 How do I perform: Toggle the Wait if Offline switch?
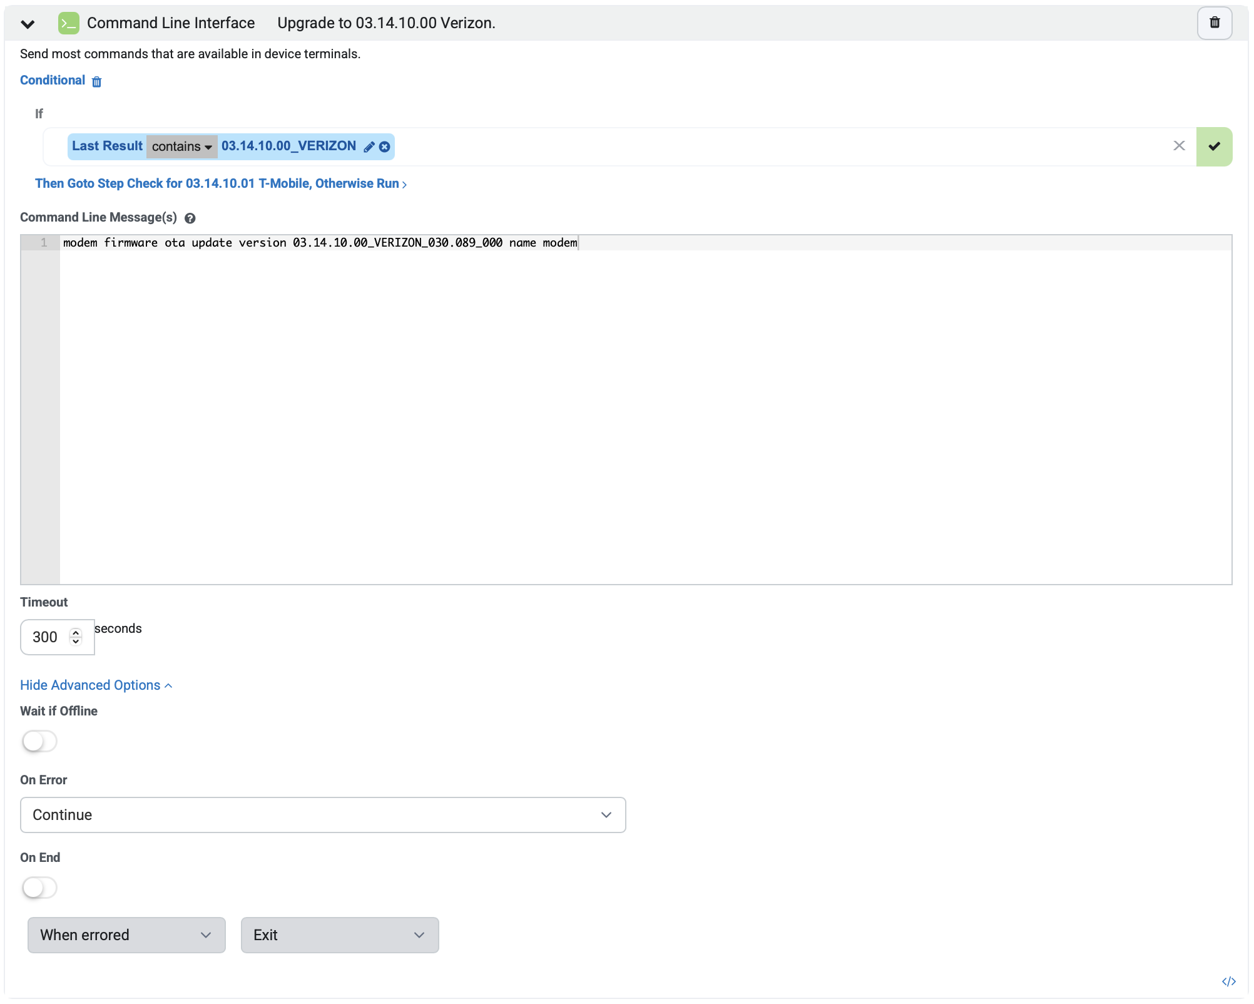point(39,742)
